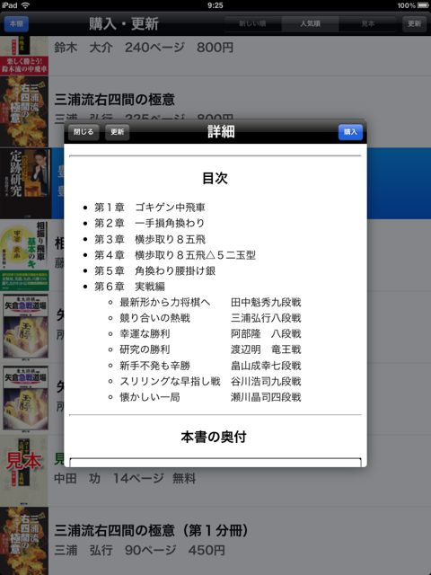Tap the 鈴木 大介 240ページ book row

(x=215, y=56)
